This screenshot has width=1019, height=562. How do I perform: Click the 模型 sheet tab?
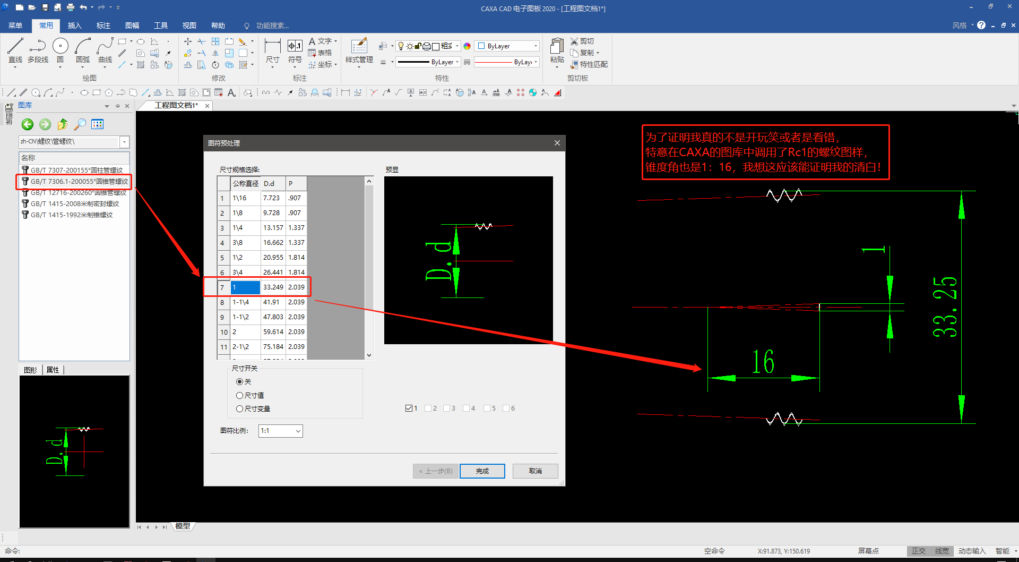coord(183,526)
